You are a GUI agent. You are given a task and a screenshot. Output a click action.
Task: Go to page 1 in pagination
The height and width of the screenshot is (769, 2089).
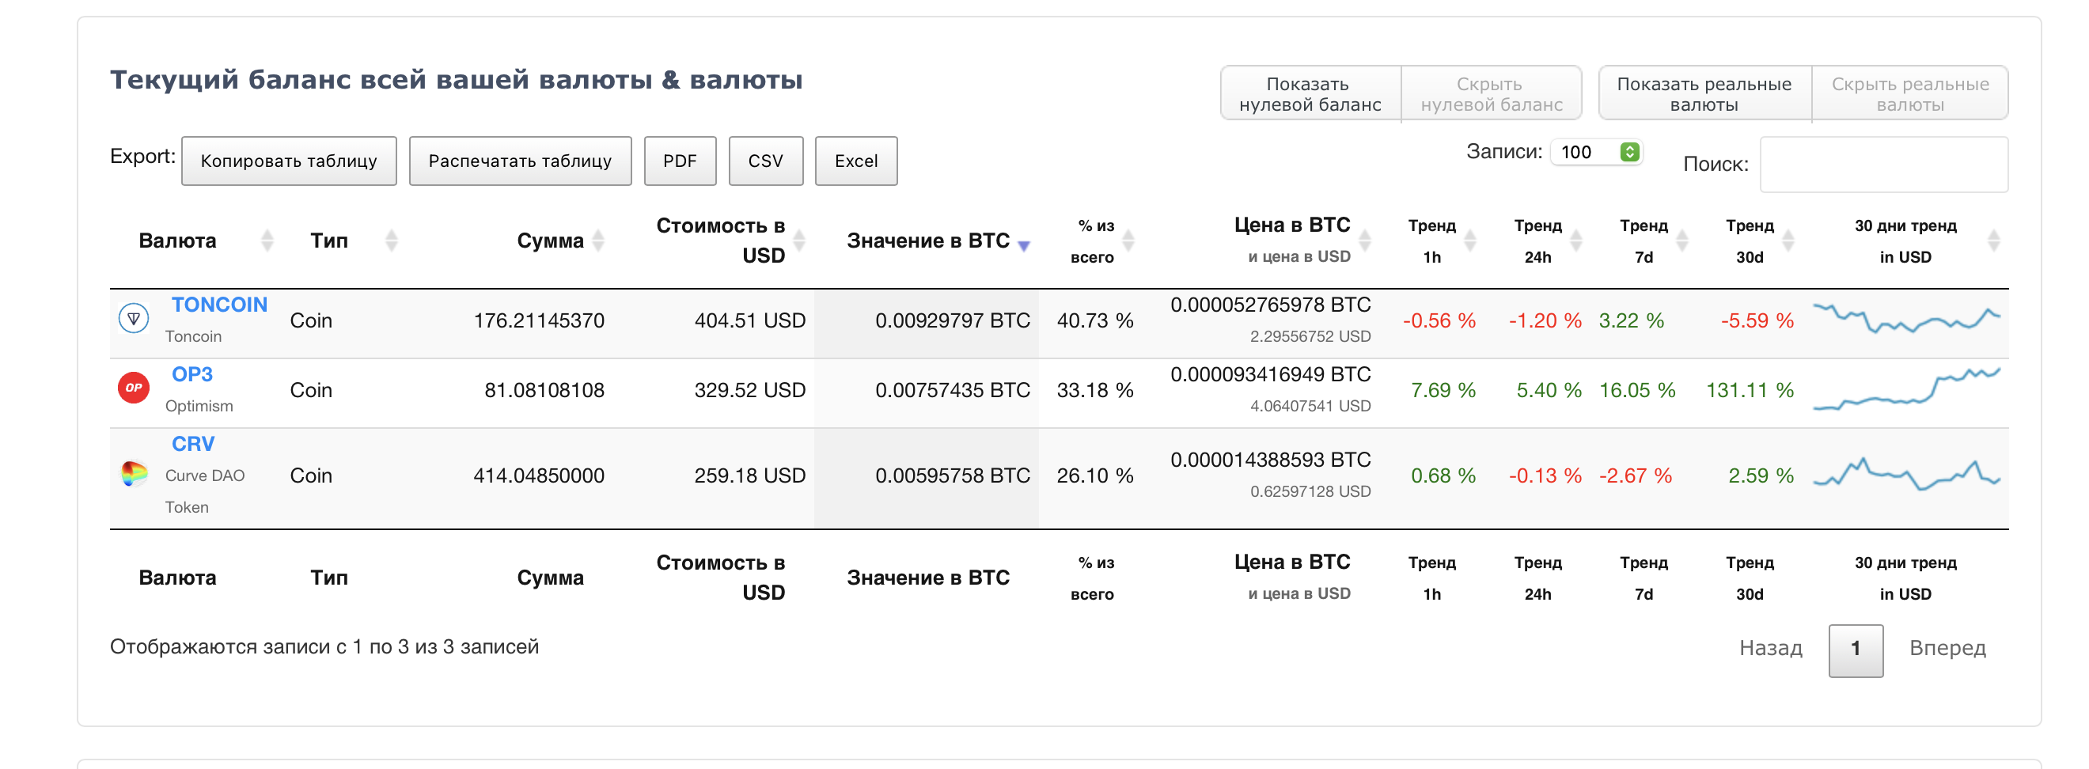(1856, 650)
